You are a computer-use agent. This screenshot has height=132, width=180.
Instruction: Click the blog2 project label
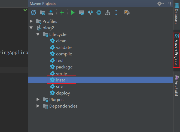pyautogui.click(x=48, y=28)
